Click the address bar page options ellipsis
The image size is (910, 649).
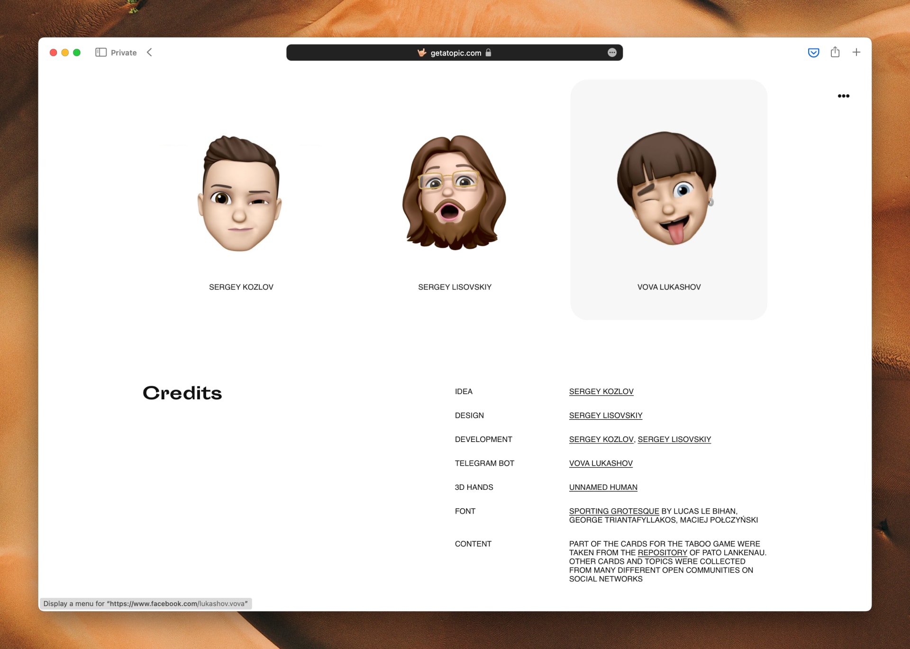612,53
